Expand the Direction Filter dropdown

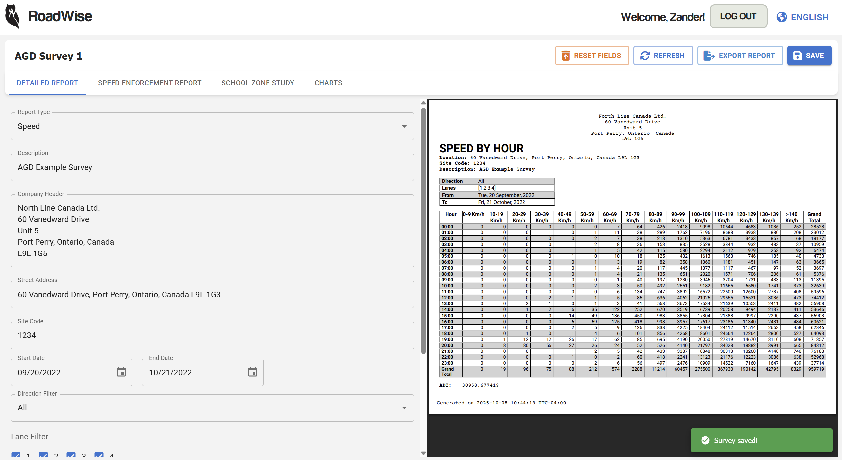coord(212,408)
